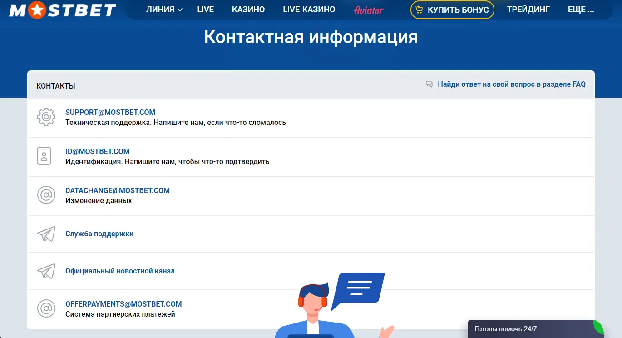Click the Контакты section header text
Image resolution: width=622 pixels, height=338 pixels.
(56, 86)
